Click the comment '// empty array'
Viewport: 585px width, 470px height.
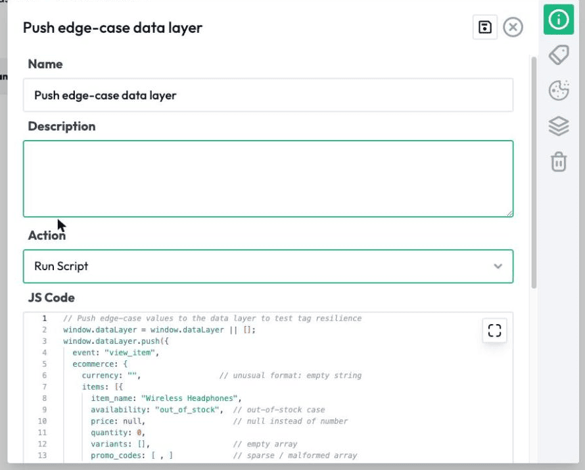[265, 444]
